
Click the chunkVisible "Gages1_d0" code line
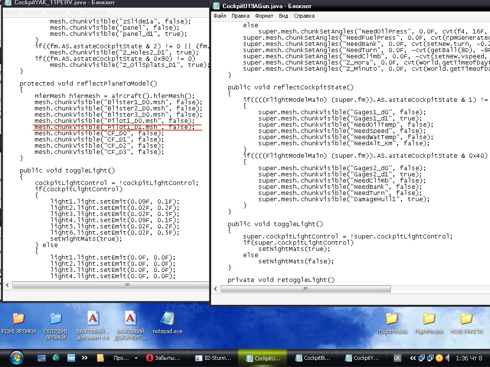(x=342, y=112)
